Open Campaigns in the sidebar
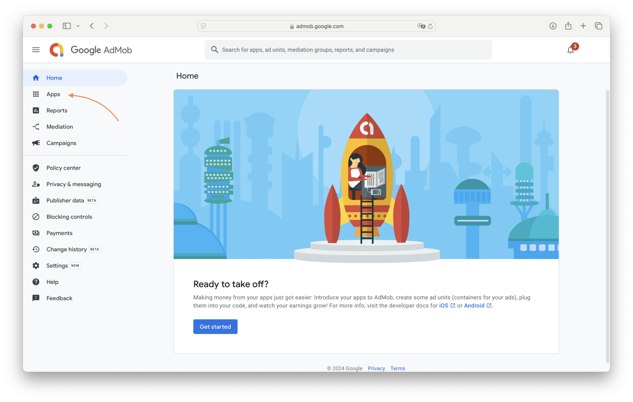Screen dimensions: 633x402 tap(75, 143)
